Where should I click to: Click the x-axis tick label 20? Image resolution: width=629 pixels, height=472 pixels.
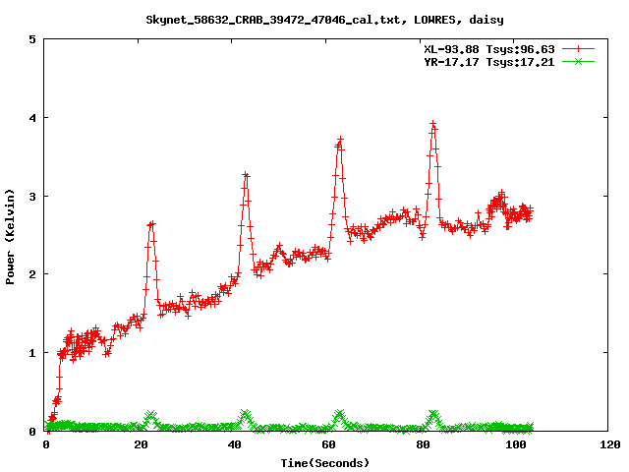click(x=140, y=444)
